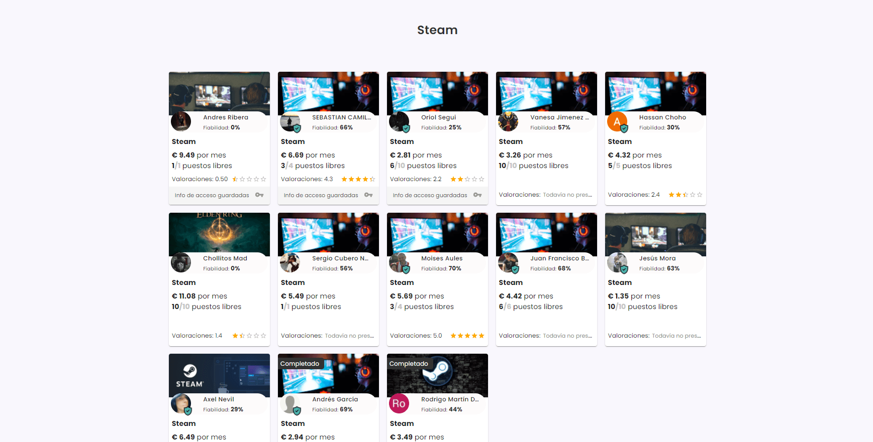Click the name Chollitos Mad

225,258
